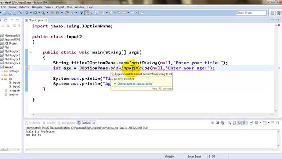Click the Save All toolbar icon
Image resolution: width=282 pixels, height=159 pixels.
(x=10, y=13)
